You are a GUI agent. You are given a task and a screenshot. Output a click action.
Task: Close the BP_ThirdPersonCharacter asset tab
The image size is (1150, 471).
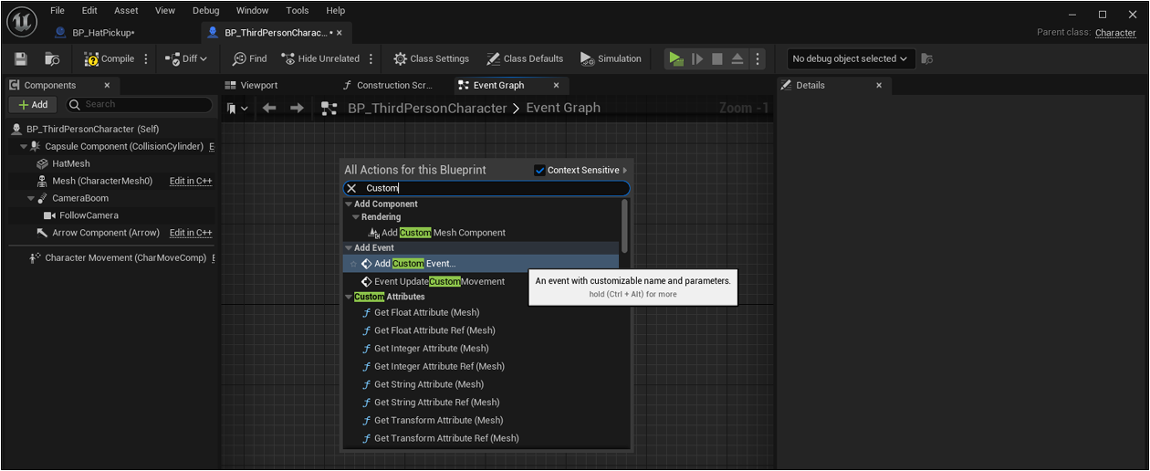(x=340, y=33)
